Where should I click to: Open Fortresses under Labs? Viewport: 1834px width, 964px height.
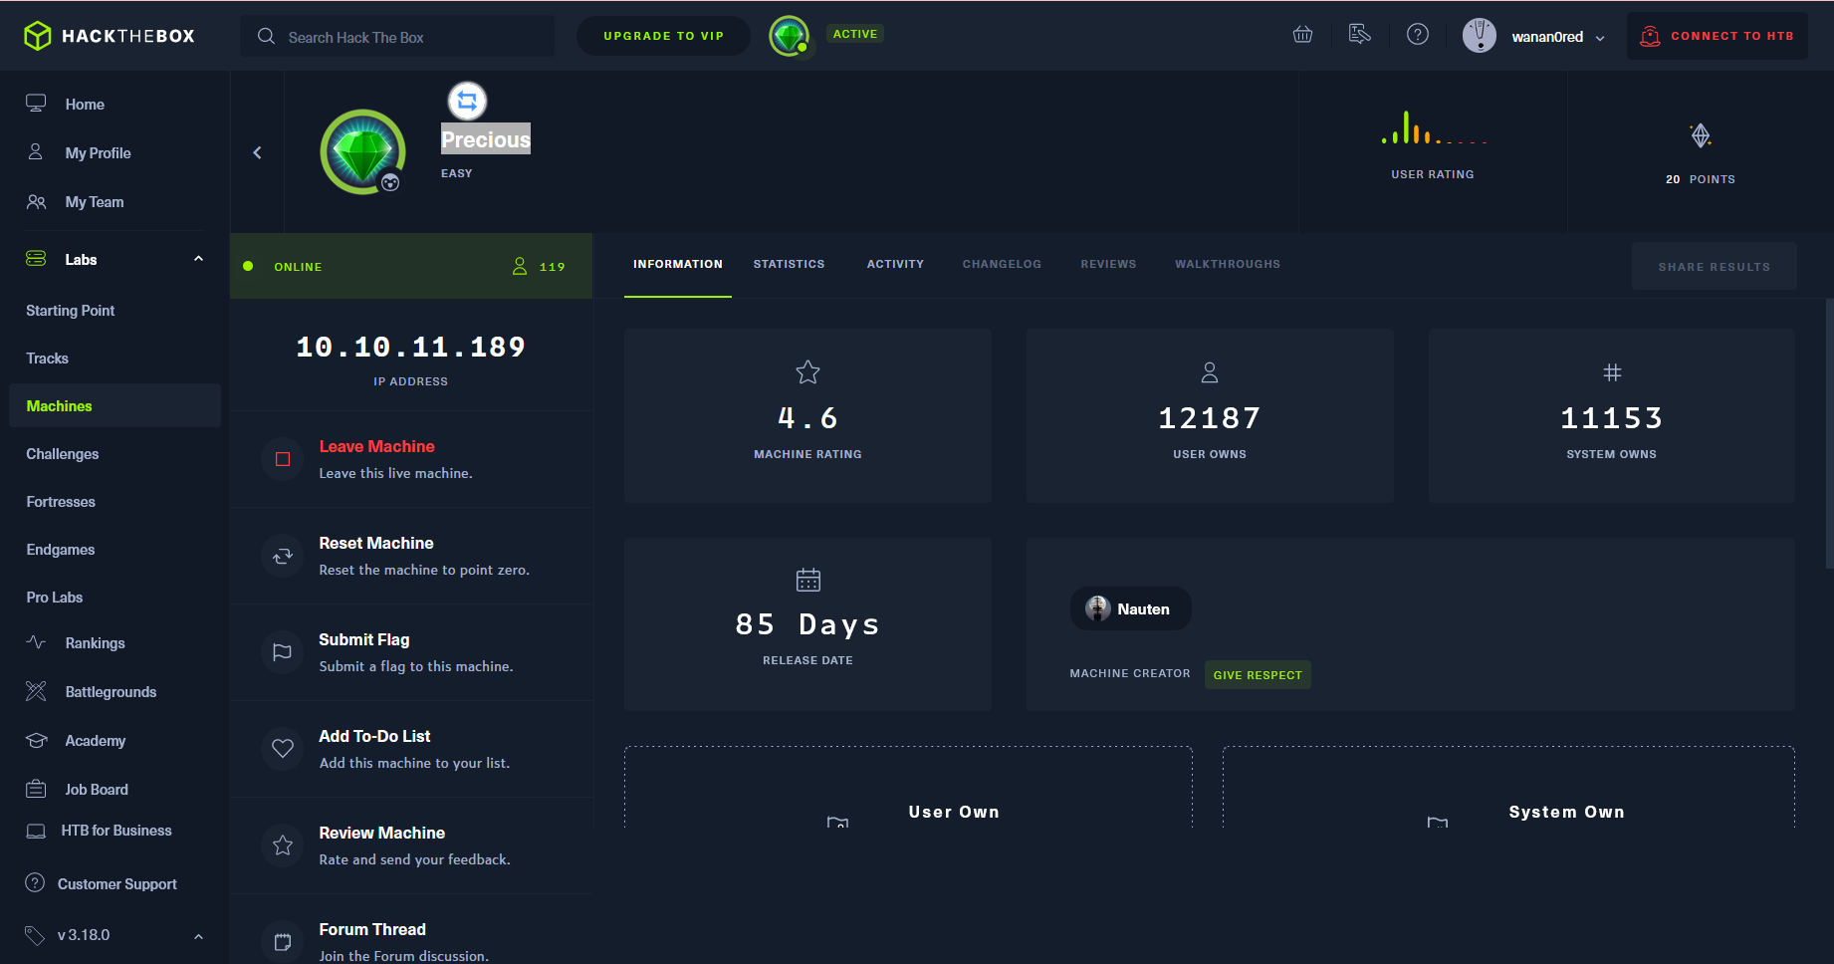point(61,501)
